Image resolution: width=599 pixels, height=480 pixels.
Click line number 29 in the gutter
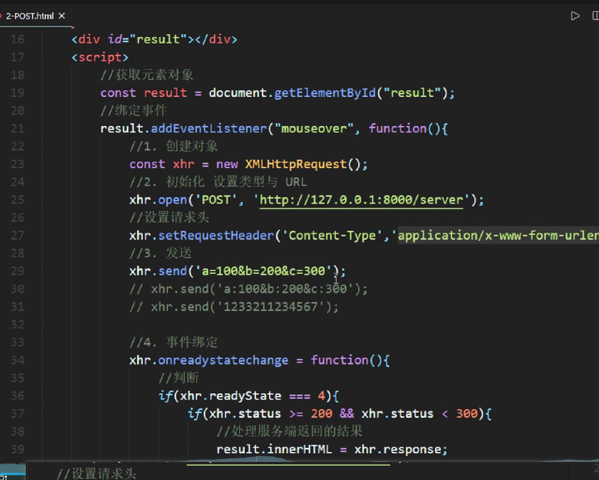tap(17, 271)
